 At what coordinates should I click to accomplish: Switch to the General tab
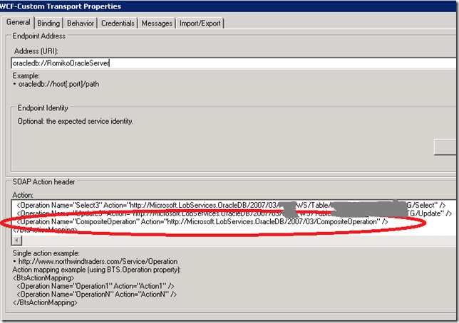click(19, 23)
